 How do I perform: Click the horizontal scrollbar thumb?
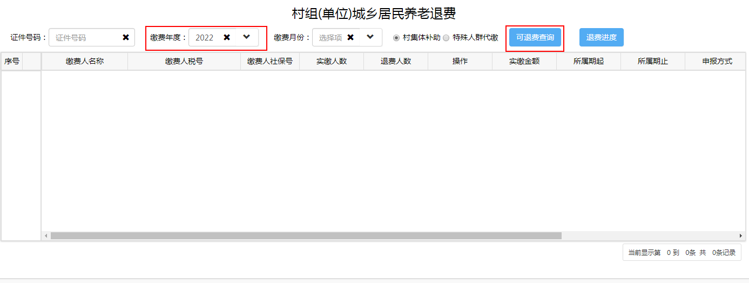(x=306, y=236)
